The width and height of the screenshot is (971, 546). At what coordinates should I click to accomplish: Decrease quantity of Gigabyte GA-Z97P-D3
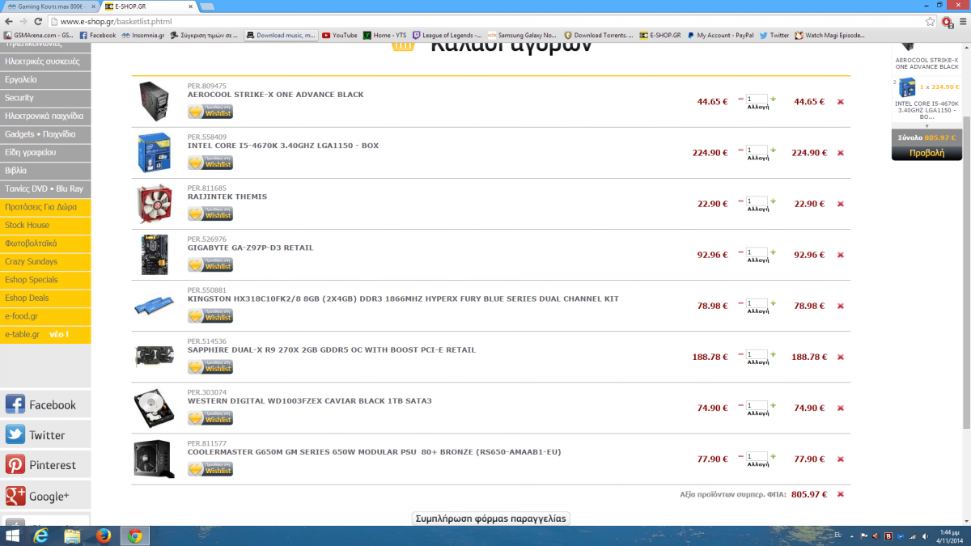pyautogui.click(x=741, y=252)
